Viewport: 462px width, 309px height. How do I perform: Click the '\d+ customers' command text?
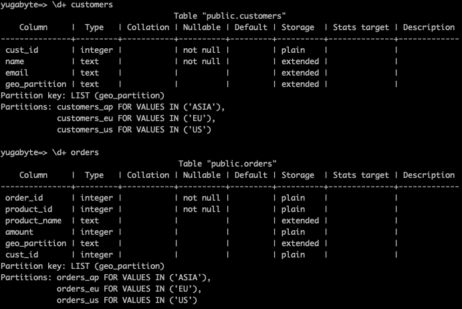click(82, 5)
